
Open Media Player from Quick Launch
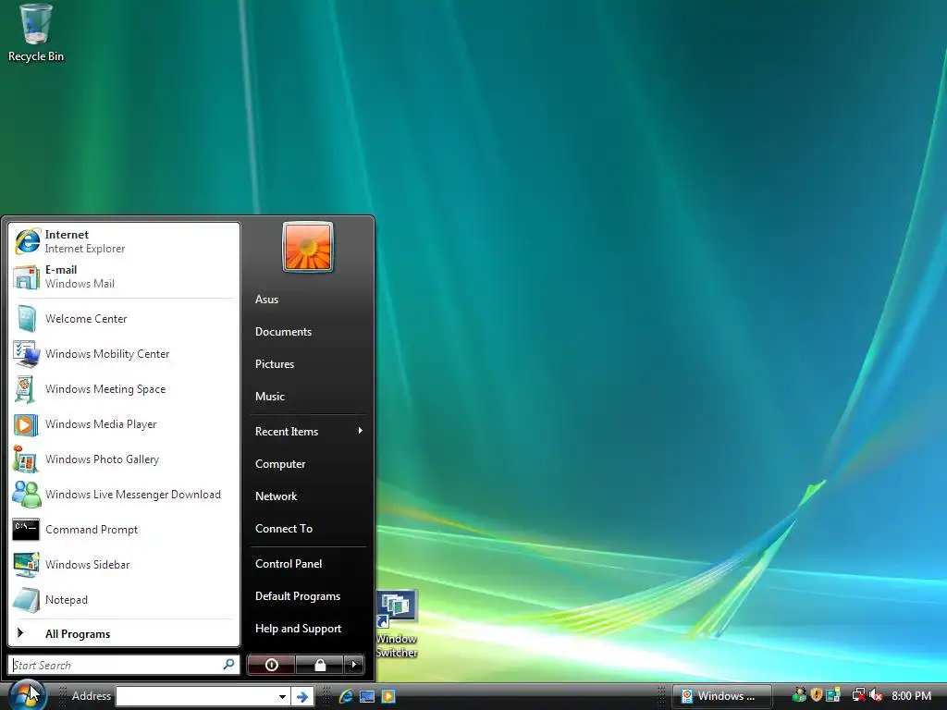388,696
